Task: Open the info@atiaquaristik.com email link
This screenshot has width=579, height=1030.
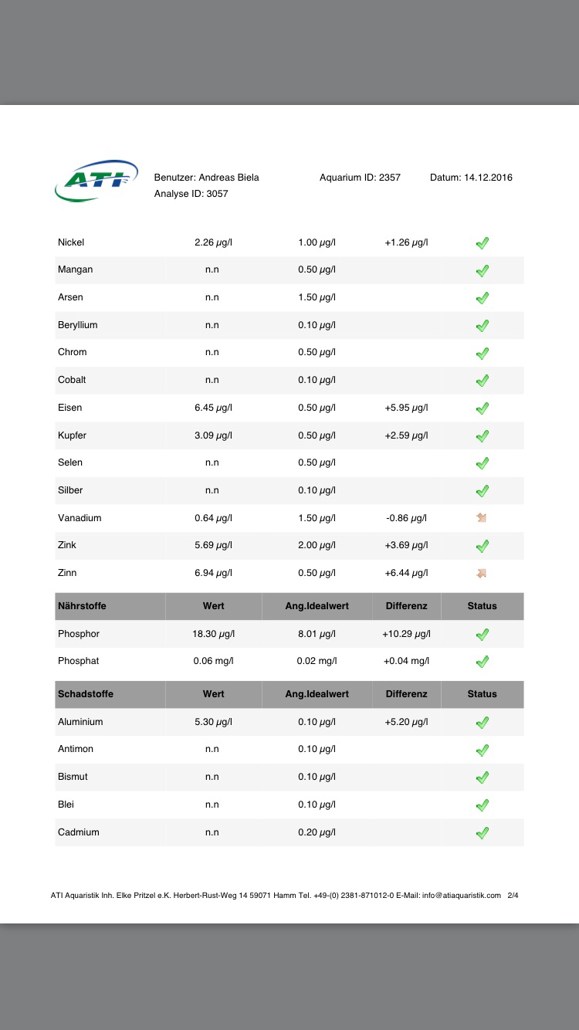Action: [x=461, y=896]
